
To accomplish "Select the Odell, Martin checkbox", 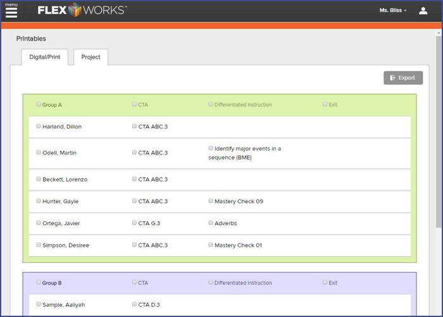I will (39, 152).
